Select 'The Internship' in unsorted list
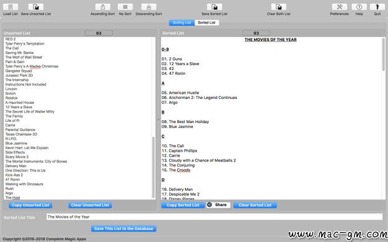 coord(17,80)
